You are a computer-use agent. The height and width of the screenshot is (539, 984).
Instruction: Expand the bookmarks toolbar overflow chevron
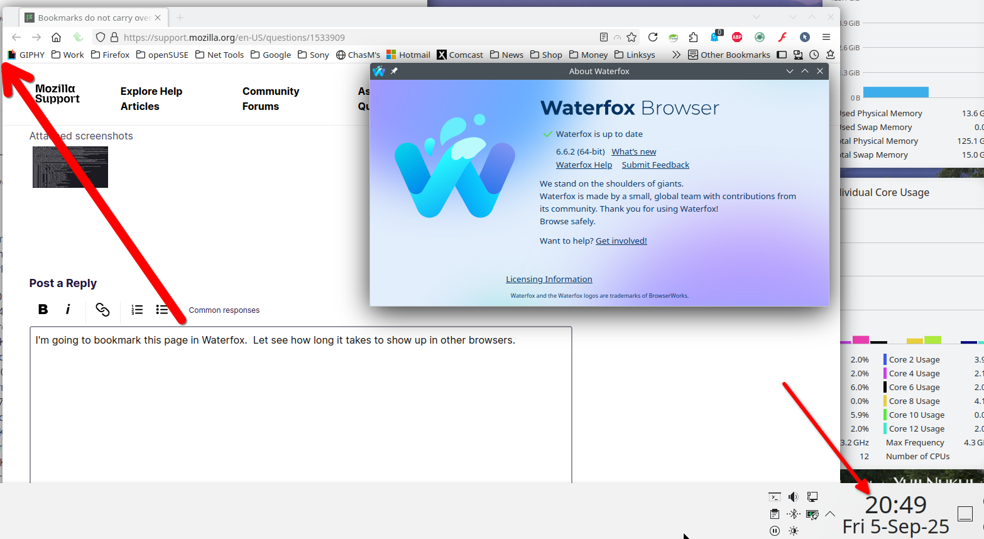676,55
